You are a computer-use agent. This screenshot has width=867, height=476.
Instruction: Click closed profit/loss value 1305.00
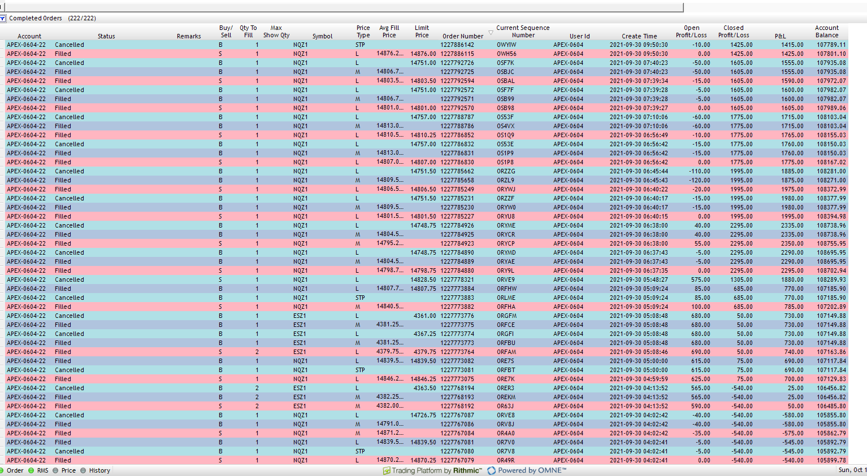pyautogui.click(x=742, y=280)
